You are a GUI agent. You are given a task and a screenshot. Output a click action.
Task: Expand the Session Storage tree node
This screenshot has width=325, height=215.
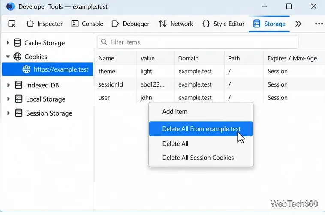click(x=9, y=113)
